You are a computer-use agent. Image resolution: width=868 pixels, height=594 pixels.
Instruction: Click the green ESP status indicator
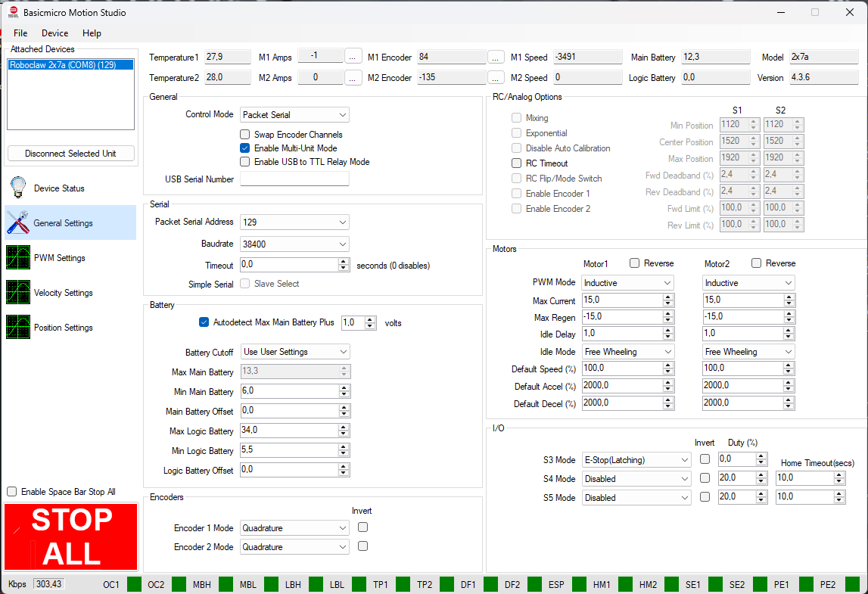coord(579,584)
